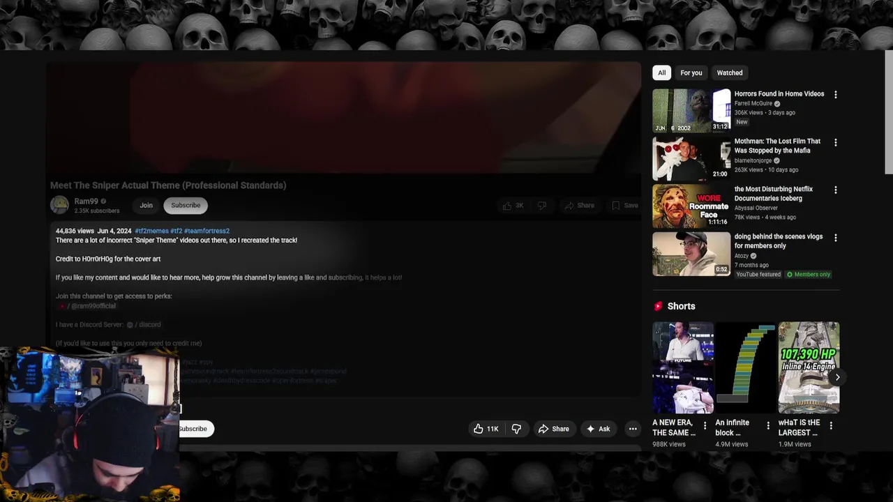Open the A NEW ERA short thumbnail
The width and height of the screenshot is (893, 502).
(683, 367)
